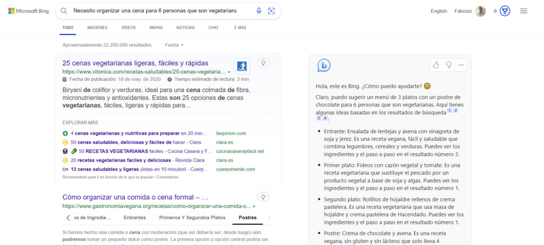Switch to the CHAT tab
This screenshot has height=245, width=544.
[x=213, y=28]
